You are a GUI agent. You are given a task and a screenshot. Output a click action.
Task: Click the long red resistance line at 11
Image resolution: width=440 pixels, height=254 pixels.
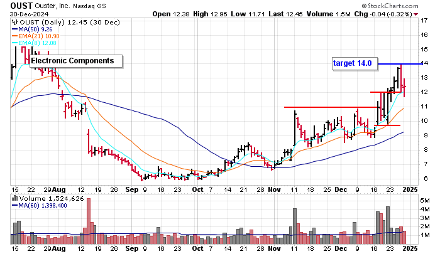(x=327, y=107)
